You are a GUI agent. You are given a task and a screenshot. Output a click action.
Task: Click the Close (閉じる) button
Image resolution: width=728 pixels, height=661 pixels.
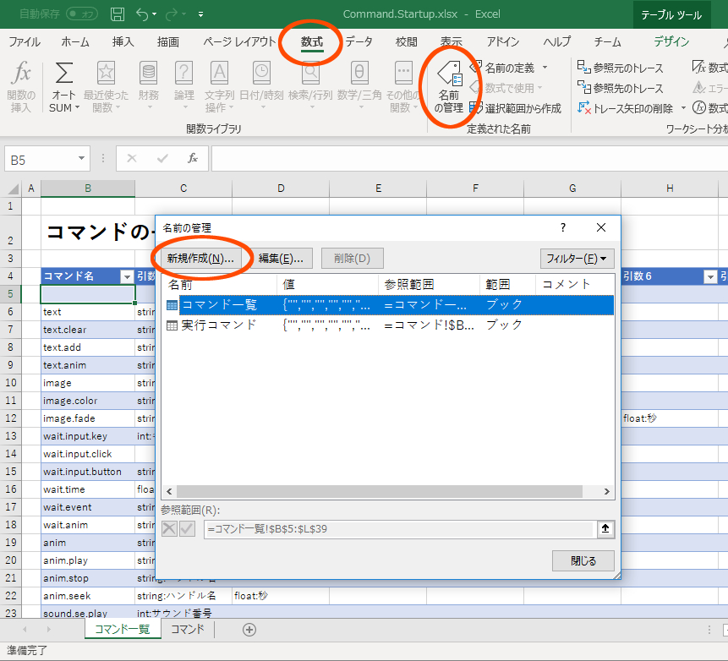[583, 560]
